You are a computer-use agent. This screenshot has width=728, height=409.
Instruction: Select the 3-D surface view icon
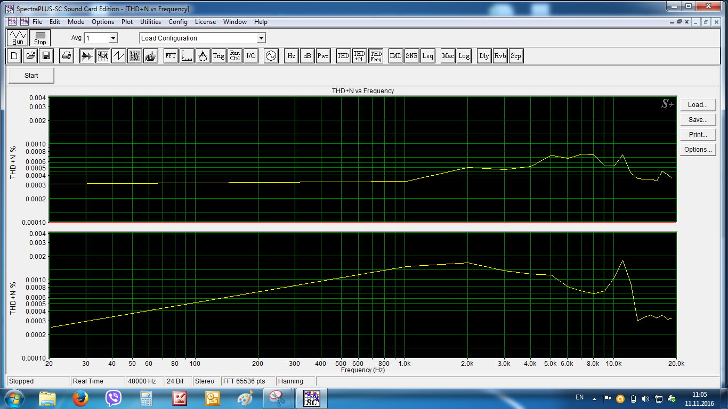tap(151, 56)
